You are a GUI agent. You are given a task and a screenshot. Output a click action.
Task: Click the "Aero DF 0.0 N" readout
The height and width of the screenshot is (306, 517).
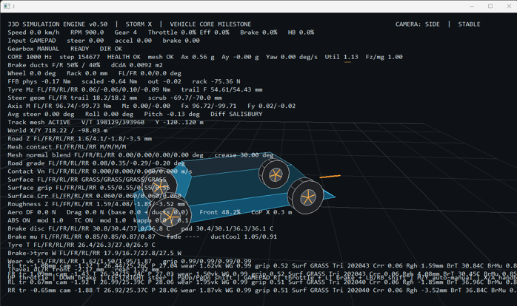tap(32, 212)
